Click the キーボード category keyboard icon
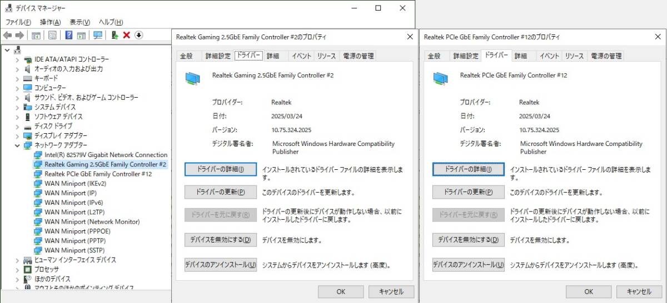 [28, 78]
